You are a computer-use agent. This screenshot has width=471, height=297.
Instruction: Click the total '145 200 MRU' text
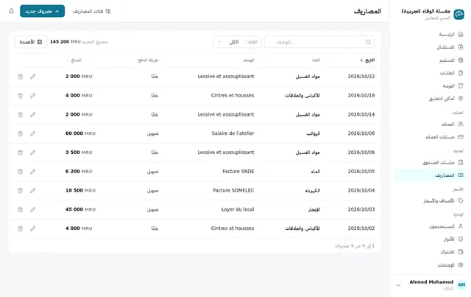click(65, 41)
